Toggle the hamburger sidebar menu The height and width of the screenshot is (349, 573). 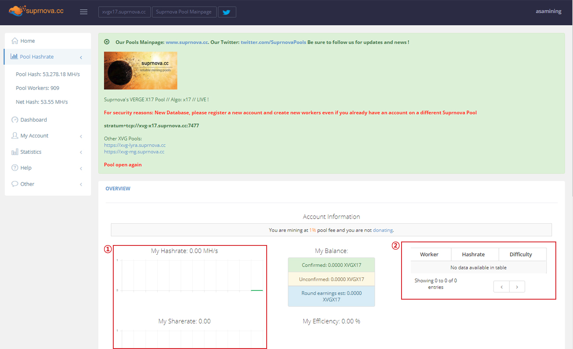point(83,12)
